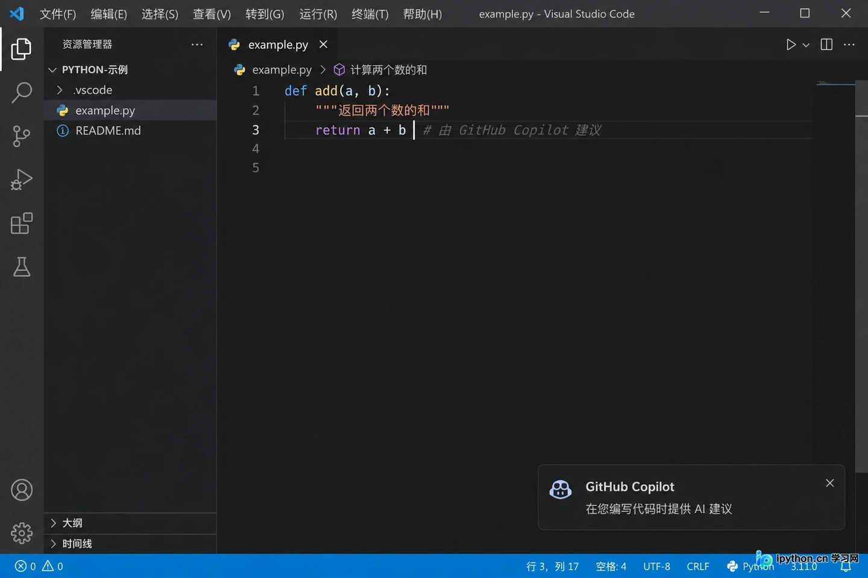Dismiss the GitHub Copilot notification
This screenshot has width=868, height=578.
click(x=830, y=483)
